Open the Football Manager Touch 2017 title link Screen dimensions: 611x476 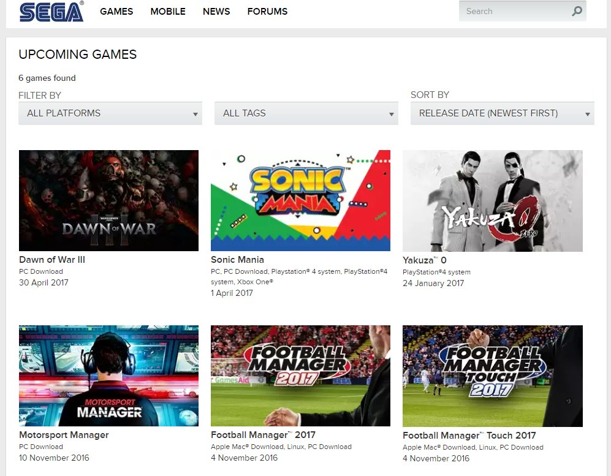click(x=469, y=436)
